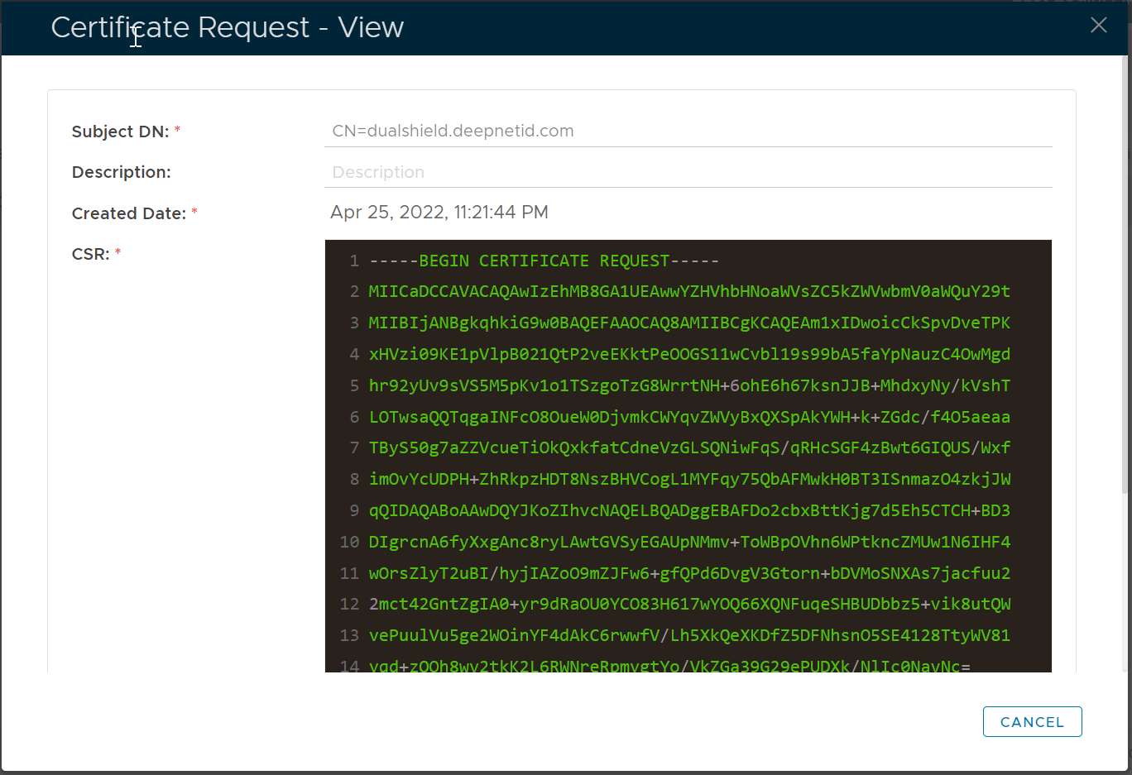
Task: Click the Subject DN label
Action: click(x=120, y=132)
